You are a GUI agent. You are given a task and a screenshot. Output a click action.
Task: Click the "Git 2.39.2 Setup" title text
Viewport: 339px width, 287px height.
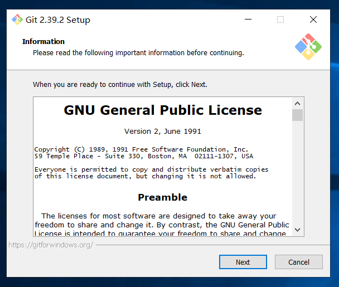coord(58,20)
